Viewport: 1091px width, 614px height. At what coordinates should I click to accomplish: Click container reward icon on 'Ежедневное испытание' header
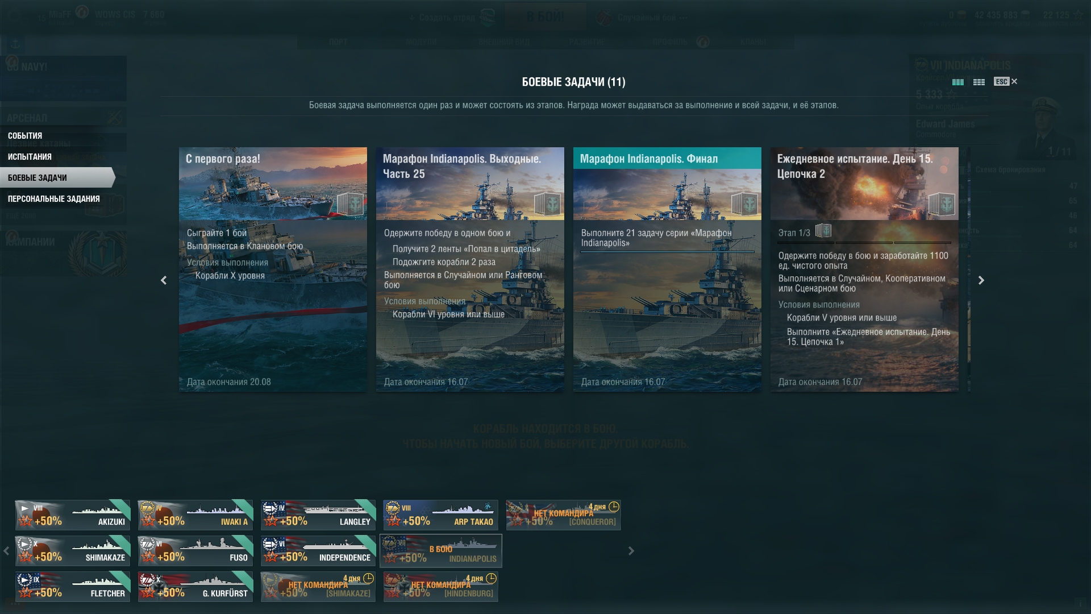tap(942, 204)
